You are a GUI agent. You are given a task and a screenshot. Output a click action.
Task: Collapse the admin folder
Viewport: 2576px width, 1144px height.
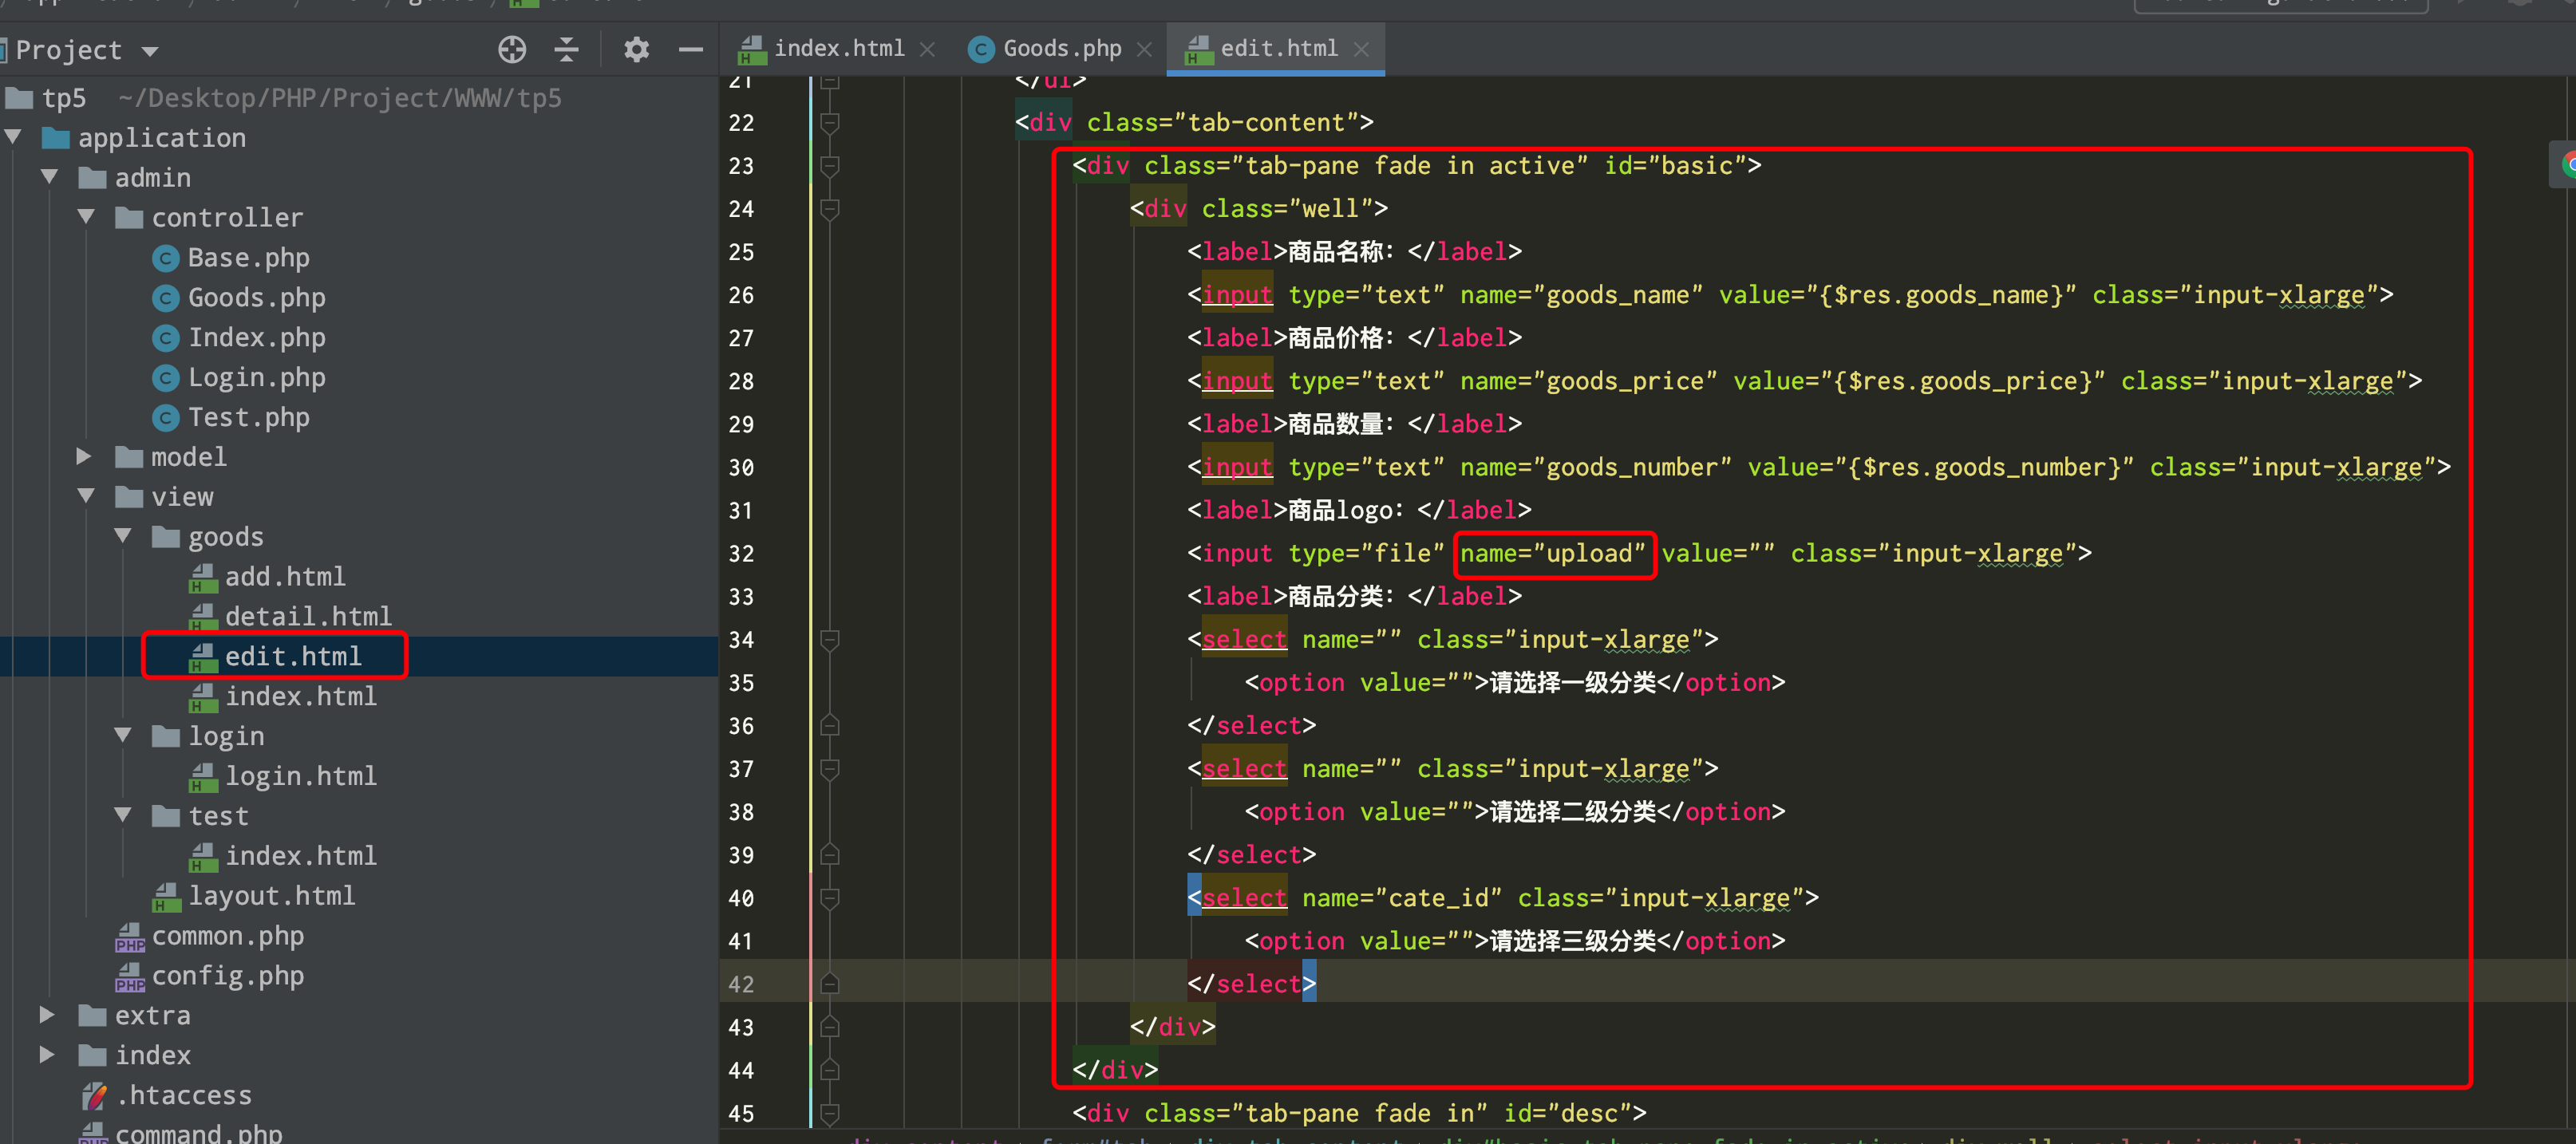pos(50,177)
